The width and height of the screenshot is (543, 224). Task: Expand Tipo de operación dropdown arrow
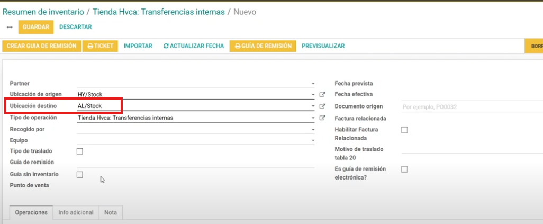tap(313, 118)
